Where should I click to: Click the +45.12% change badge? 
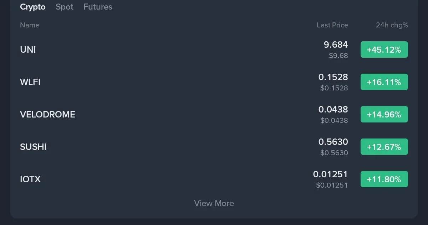pos(384,49)
